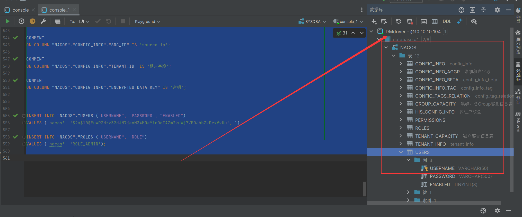This screenshot has height=217, width=522.
Task: Click the in-editor results icon
Action: [x=58, y=21]
